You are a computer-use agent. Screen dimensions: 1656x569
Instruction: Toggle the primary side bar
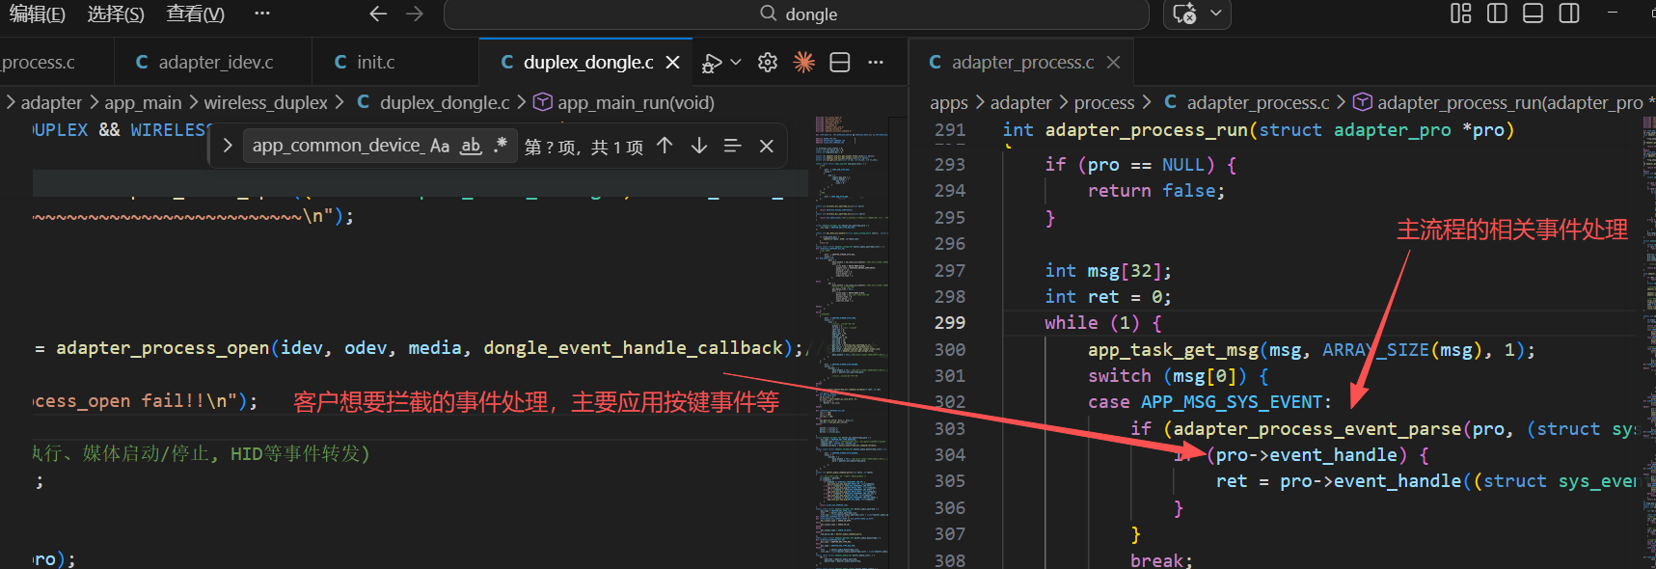coord(1498,14)
